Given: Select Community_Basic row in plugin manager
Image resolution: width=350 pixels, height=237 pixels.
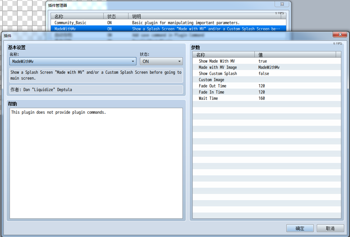Looking at the screenshot, I should [x=168, y=23].
